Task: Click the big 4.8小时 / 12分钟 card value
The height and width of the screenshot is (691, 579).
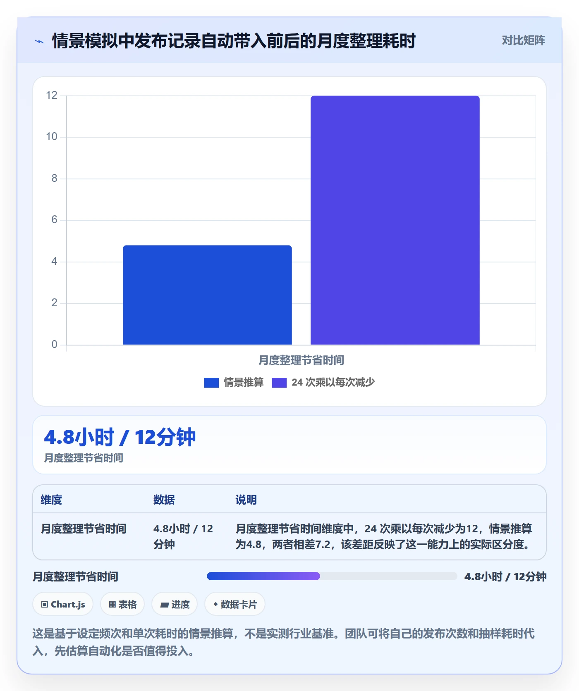Action: pyautogui.click(x=120, y=437)
